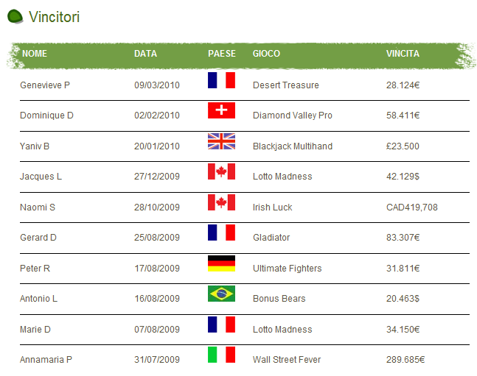Click the French flag for Genevieve P
This screenshot has width=477, height=376.
(x=221, y=80)
